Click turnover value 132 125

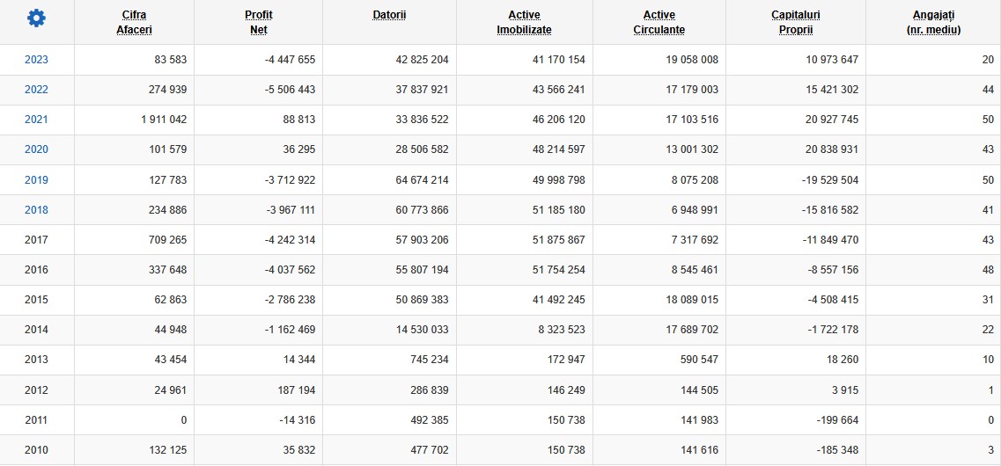168,450
